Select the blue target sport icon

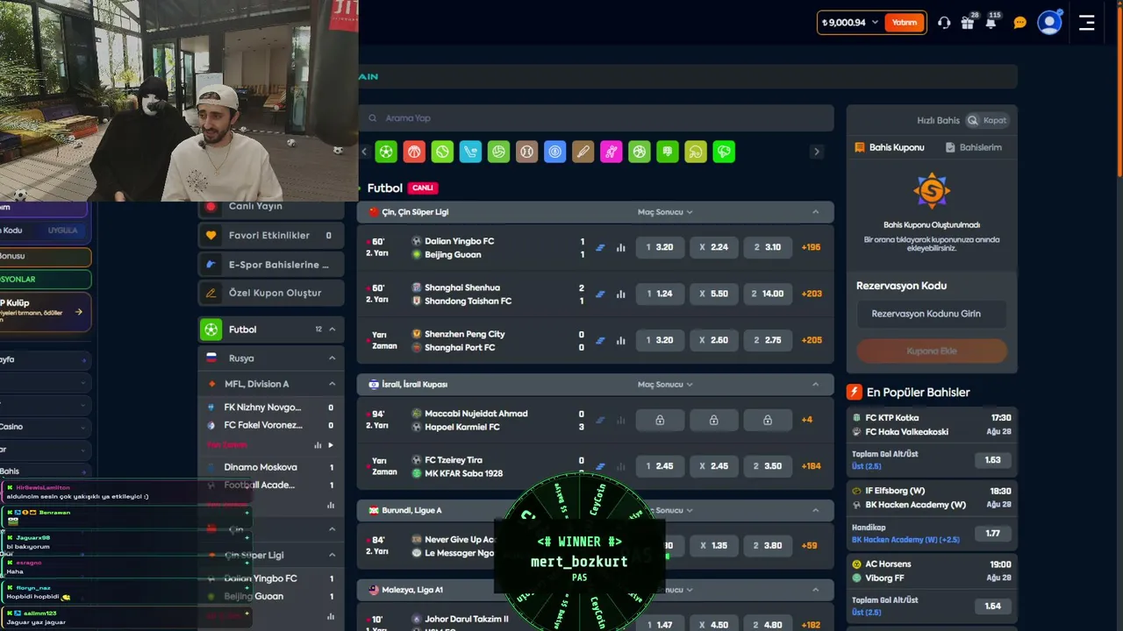[x=554, y=152]
